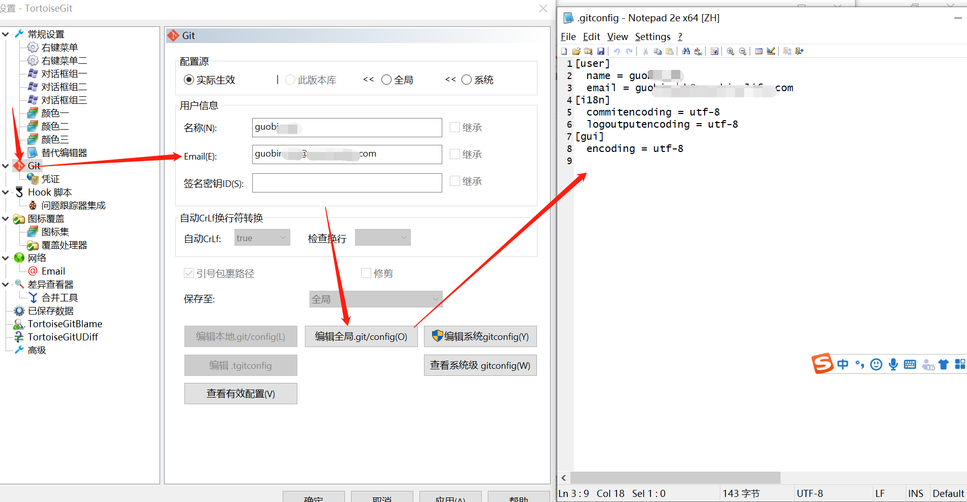
Task: Open the Edit menu in Notepad2
Action: pyautogui.click(x=591, y=36)
